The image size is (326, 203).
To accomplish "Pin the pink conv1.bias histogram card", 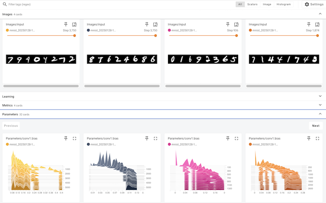I will (228, 138).
